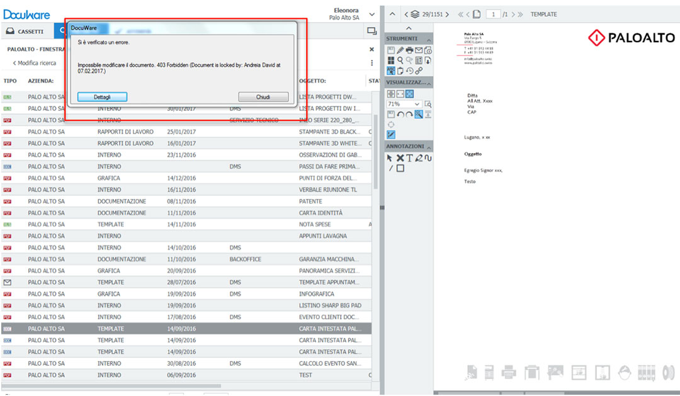This screenshot has width=680, height=396.
Task: Rotate the page counter-clockwise
Action: click(400, 115)
